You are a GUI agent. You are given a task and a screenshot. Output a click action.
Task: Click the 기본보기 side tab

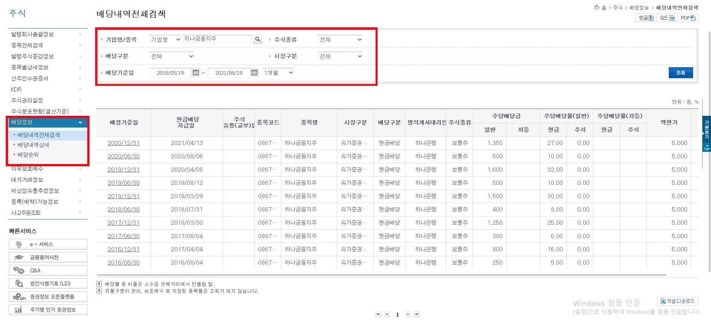tap(707, 129)
